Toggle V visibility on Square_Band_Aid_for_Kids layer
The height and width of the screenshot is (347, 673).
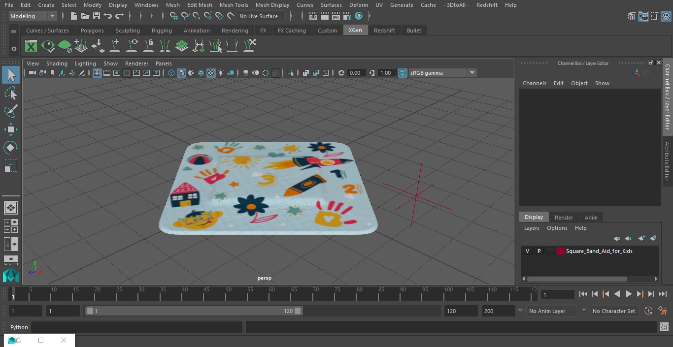pos(527,251)
